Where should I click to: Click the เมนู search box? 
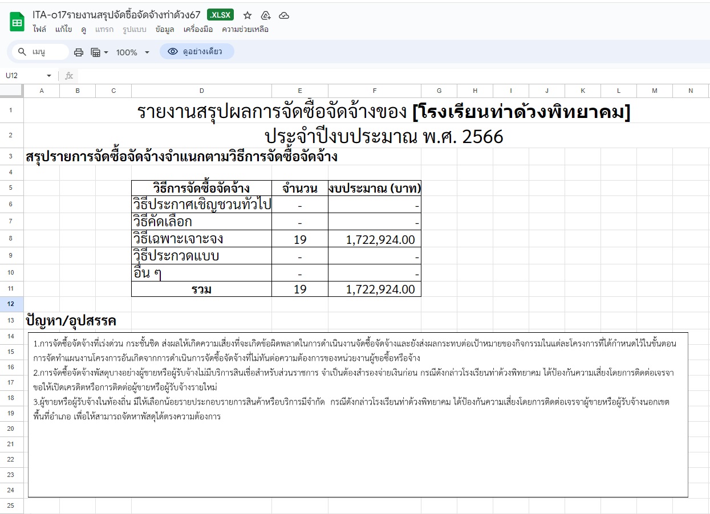click(x=40, y=52)
